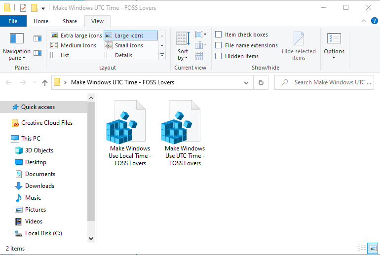
Task: Switch to the Share tab
Action: (70, 21)
